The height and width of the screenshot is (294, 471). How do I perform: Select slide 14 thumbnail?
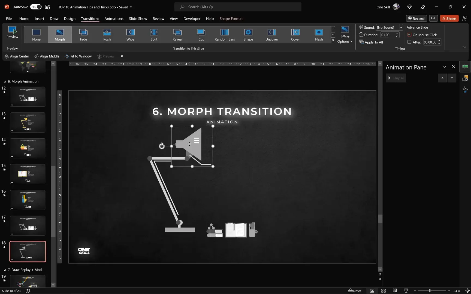tap(28, 148)
